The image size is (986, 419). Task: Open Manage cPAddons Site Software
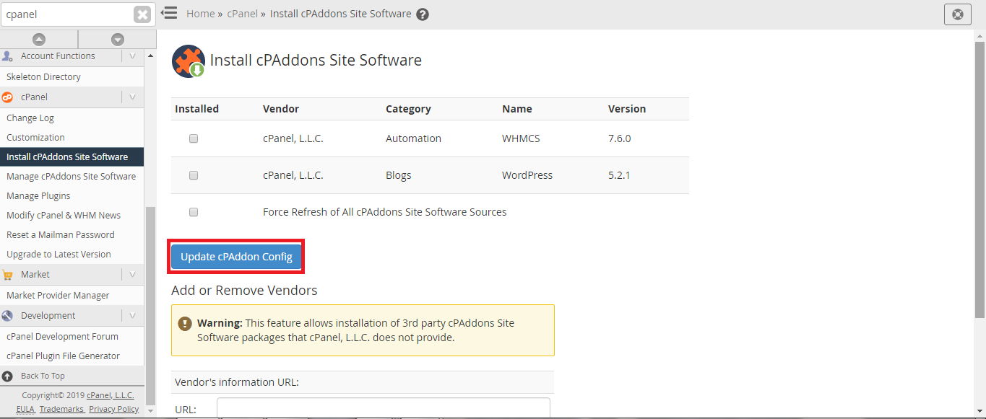71,176
